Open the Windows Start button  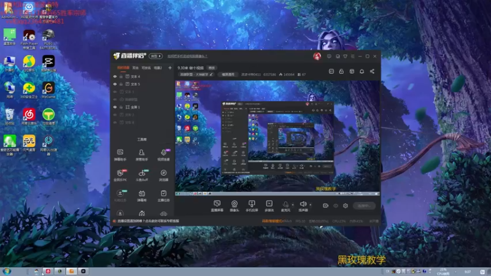pos(7,271)
